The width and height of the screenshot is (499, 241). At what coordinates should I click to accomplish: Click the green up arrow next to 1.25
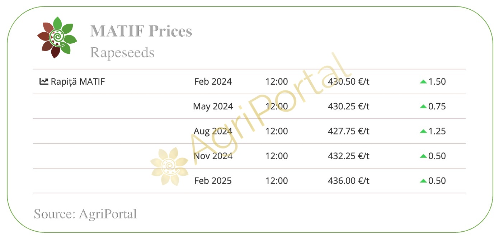point(423,131)
